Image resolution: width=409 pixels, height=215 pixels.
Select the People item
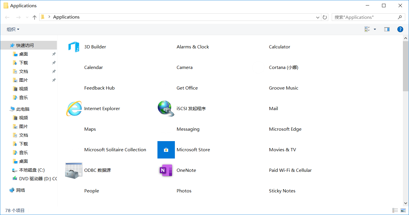pos(92,191)
